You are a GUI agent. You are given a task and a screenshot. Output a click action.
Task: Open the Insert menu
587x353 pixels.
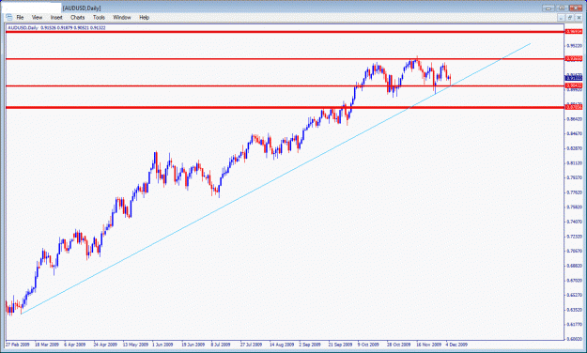[56, 17]
